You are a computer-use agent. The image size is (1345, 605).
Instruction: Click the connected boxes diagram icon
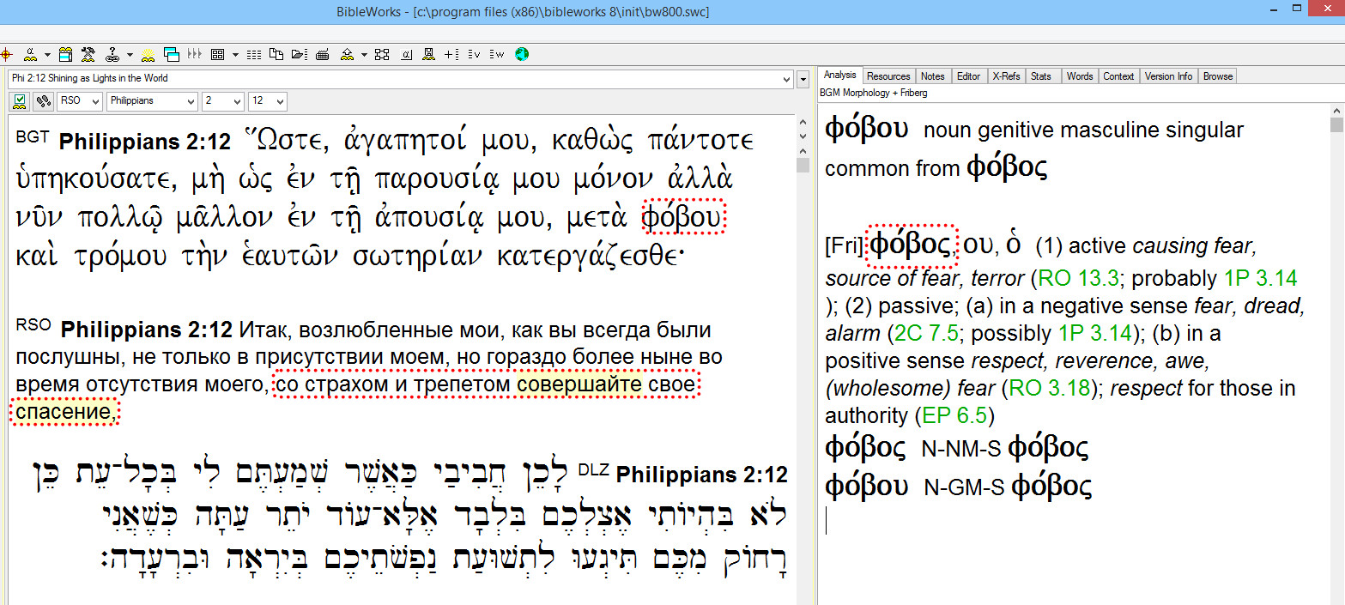point(382,54)
